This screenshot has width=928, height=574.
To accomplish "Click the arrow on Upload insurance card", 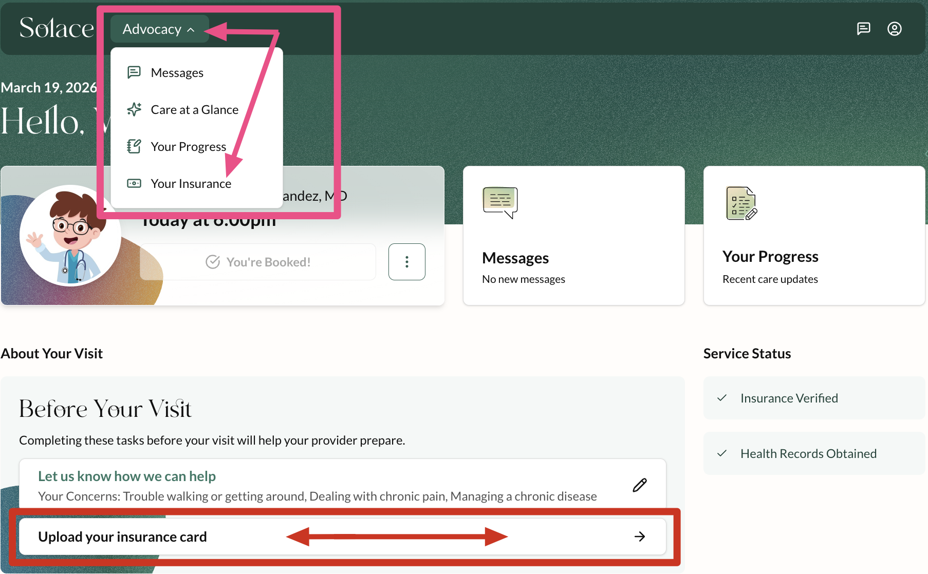I will [x=639, y=537].
